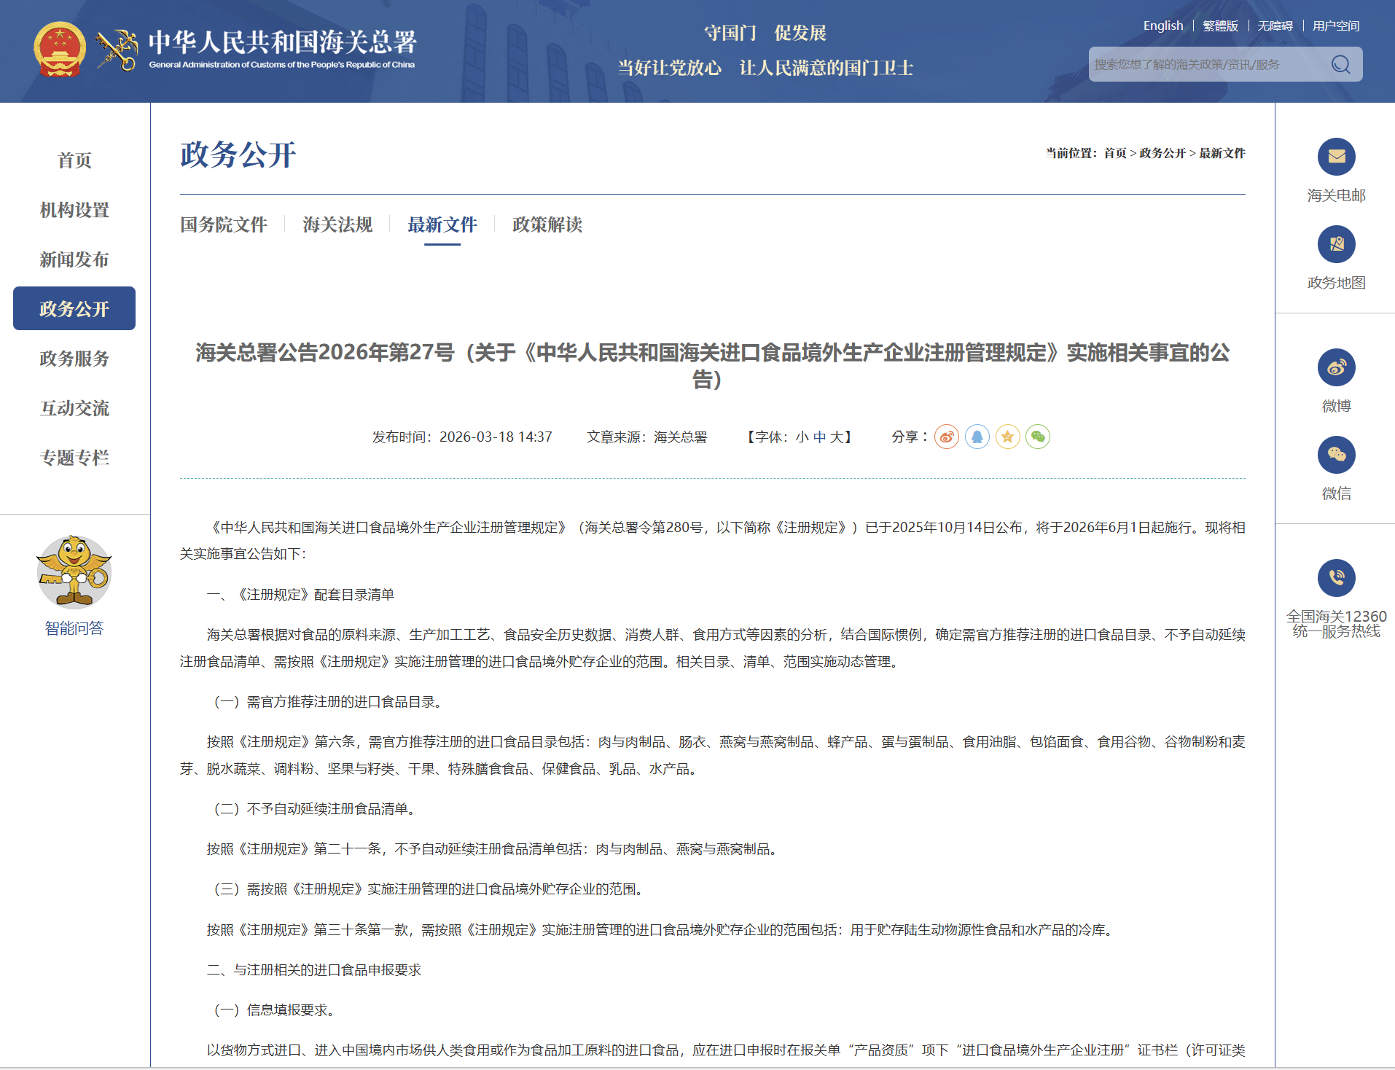Click the 中华人民共和国海关总署 site title
This screenshot has width=1395, height=1070.
pyautogui.click(x=282, y=42)
